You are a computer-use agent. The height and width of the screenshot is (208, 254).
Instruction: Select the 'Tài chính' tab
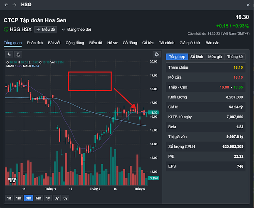pyautogui.click(x=166, y=42)
